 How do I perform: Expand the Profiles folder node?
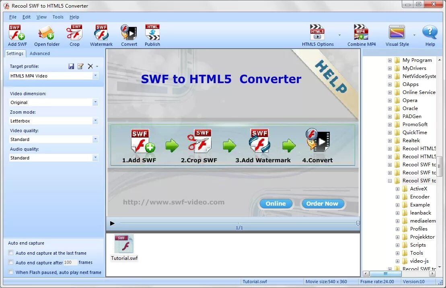coord(397,229)
